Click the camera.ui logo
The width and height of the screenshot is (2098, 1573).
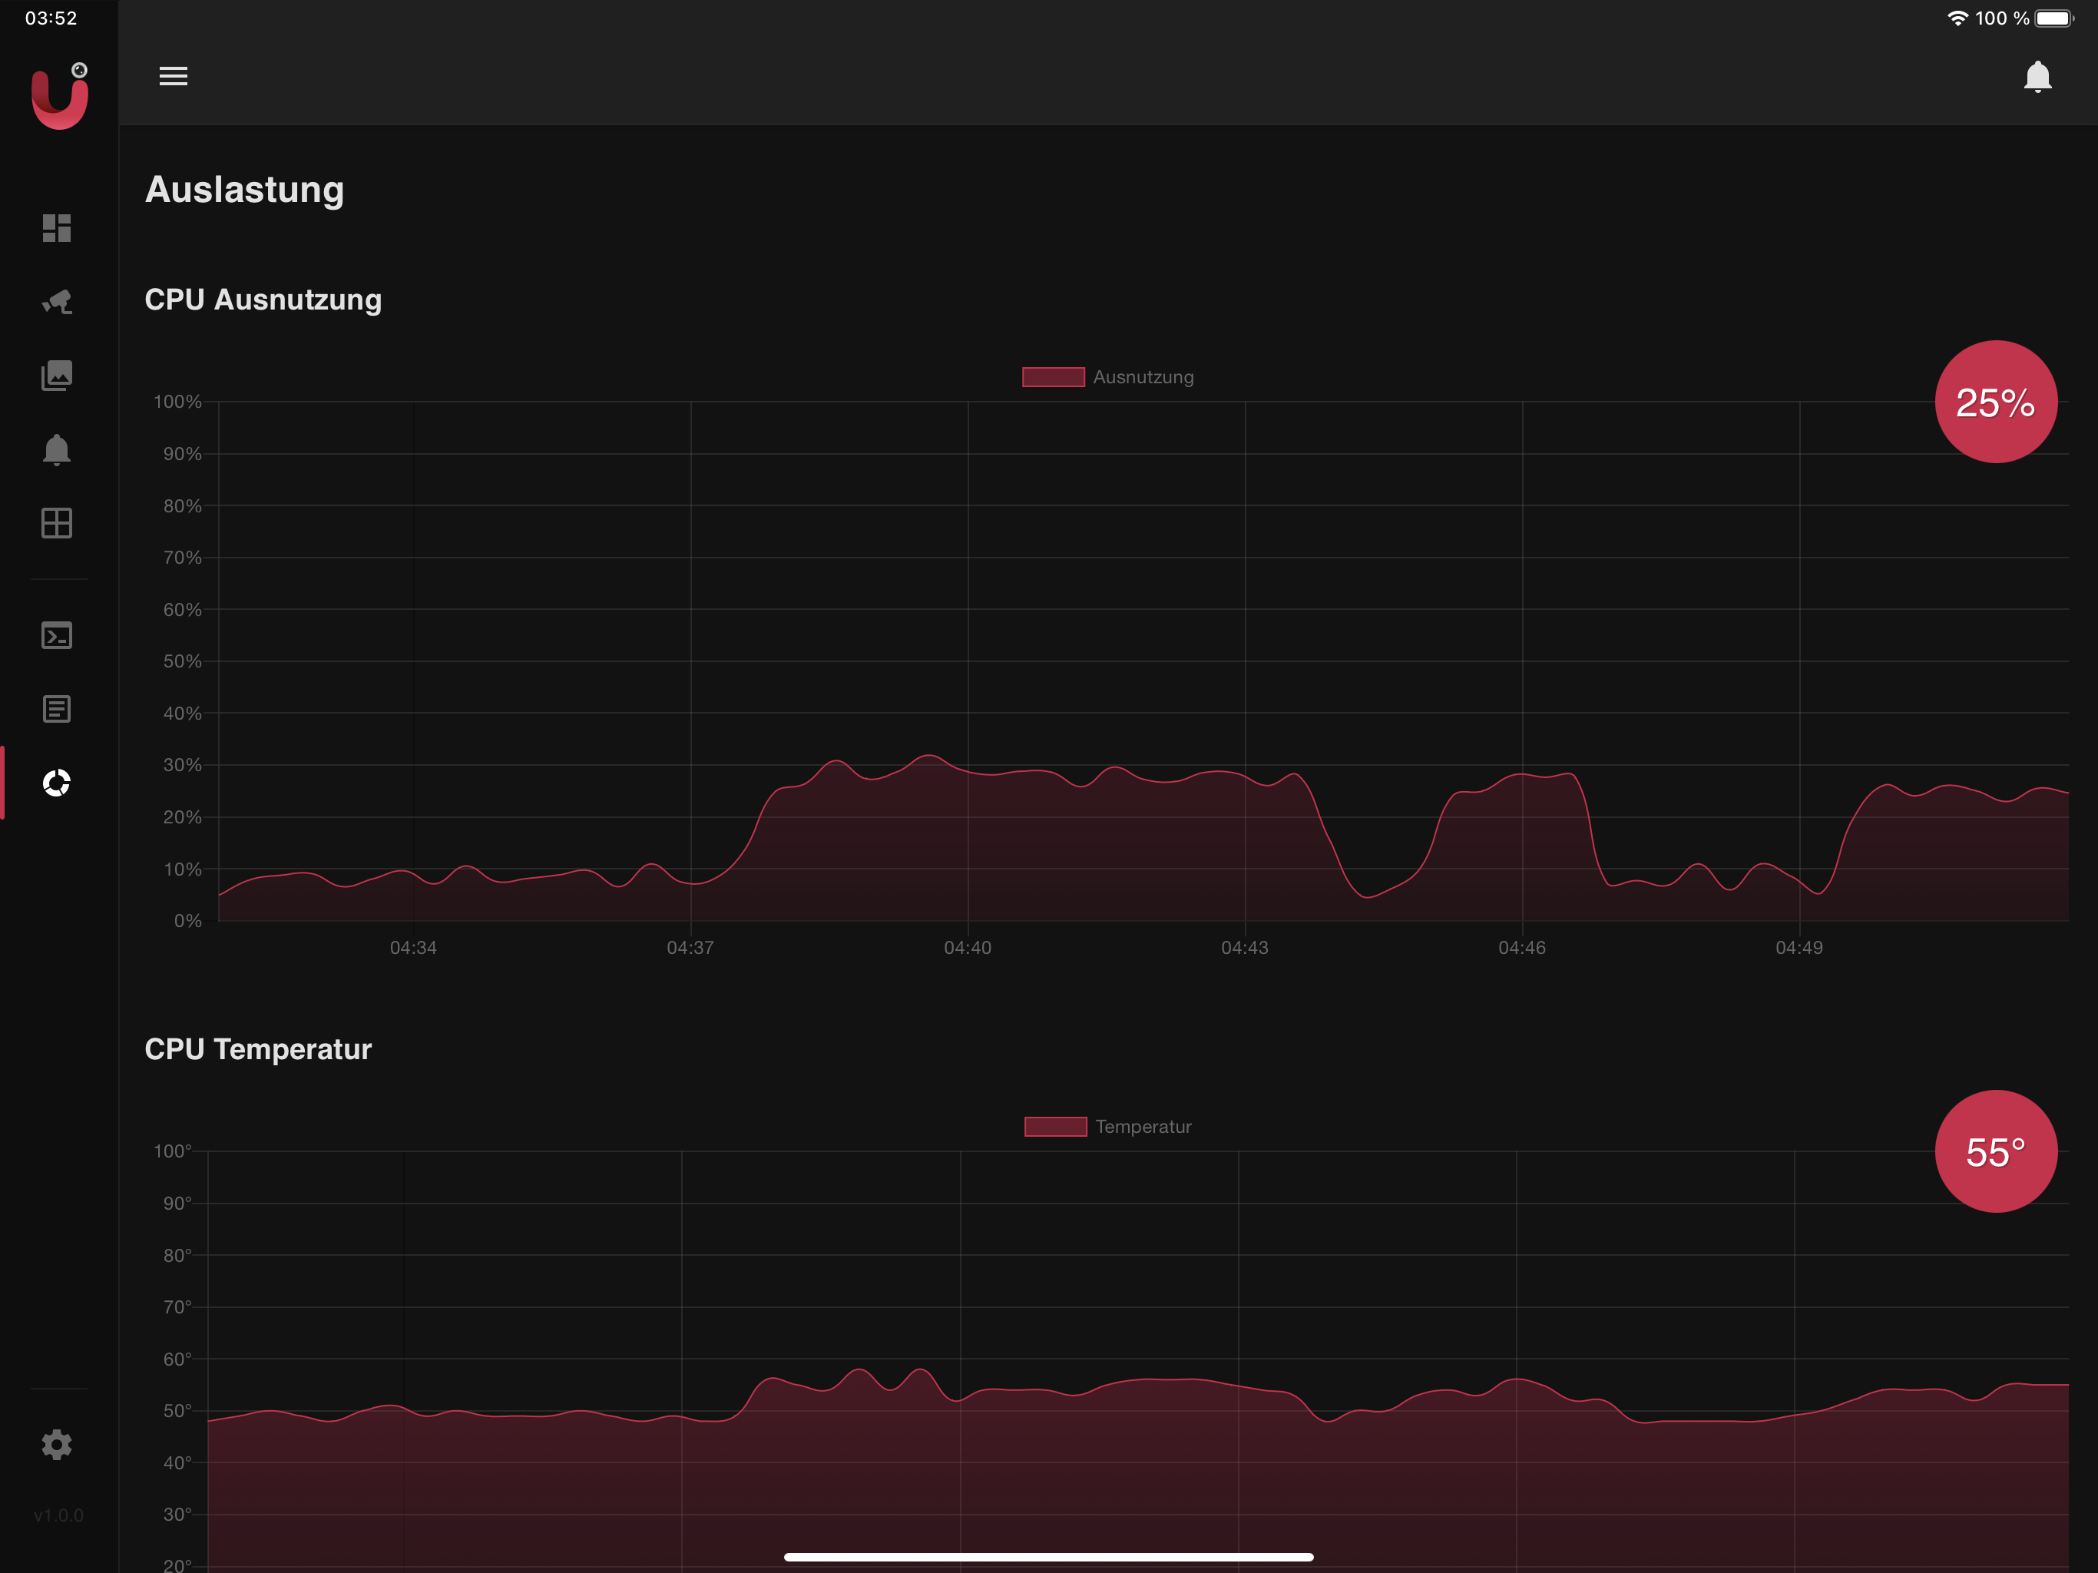click(x=59, y=97)
